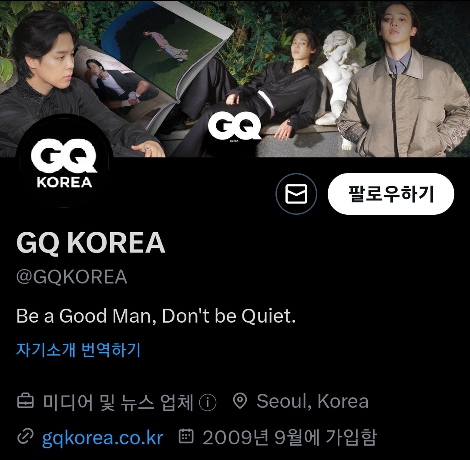Click the Seoul, Korea location text

click(x=312, y=401)
